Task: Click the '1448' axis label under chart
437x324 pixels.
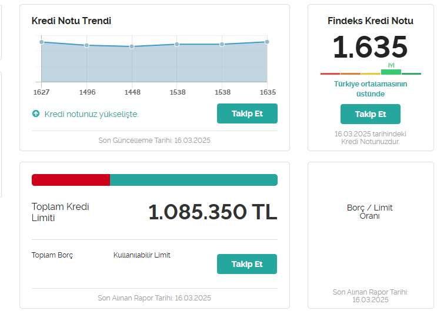Action: 132,92
